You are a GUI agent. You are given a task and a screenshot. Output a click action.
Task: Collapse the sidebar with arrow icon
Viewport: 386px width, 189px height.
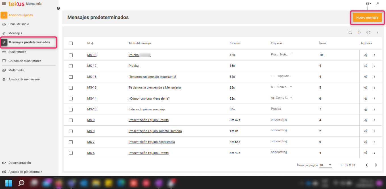[x=58, y=8]
